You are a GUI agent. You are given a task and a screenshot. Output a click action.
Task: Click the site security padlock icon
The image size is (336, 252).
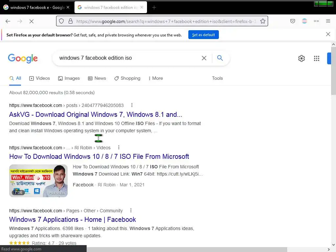(71, 21)
